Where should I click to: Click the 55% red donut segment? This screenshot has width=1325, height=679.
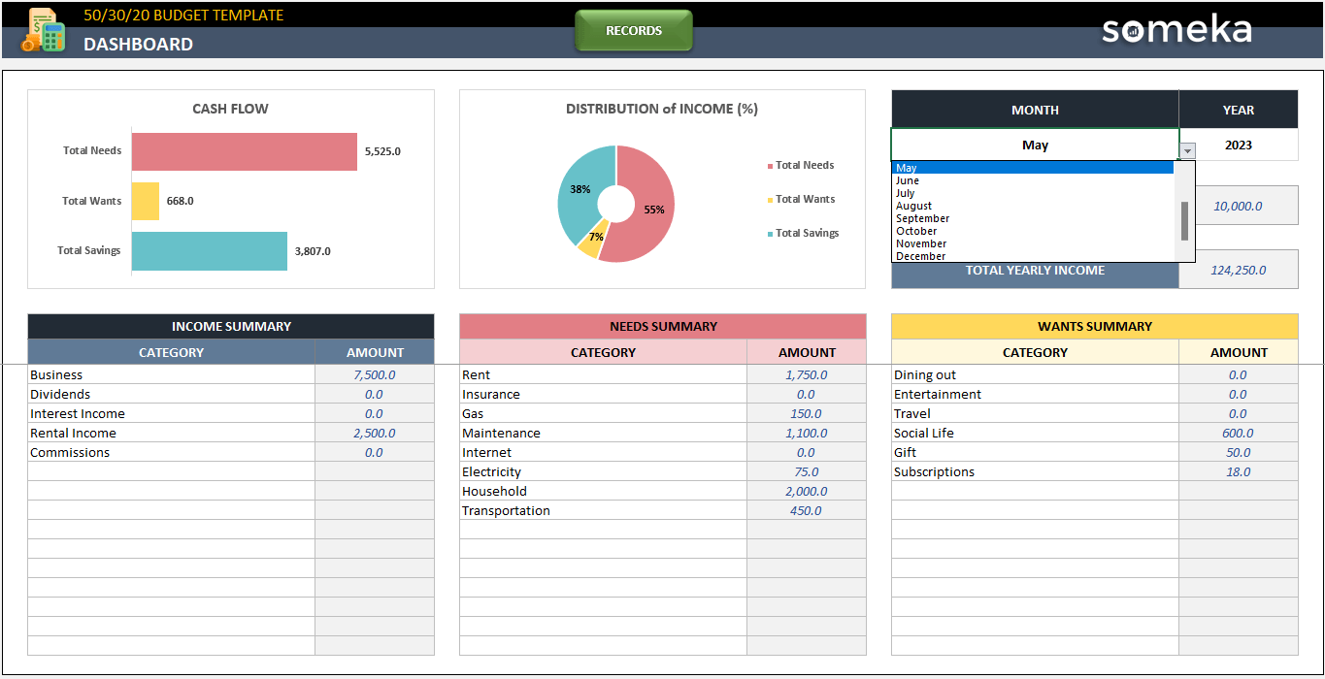652,209
